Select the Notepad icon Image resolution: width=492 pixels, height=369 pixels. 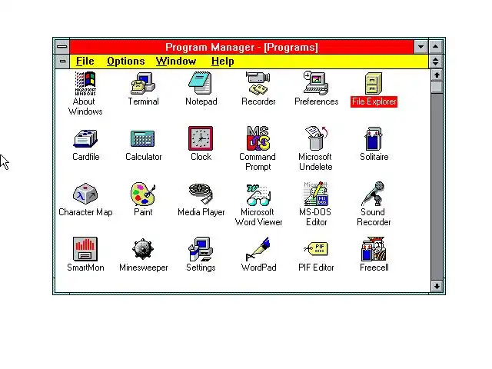click(x=201, y=83)
